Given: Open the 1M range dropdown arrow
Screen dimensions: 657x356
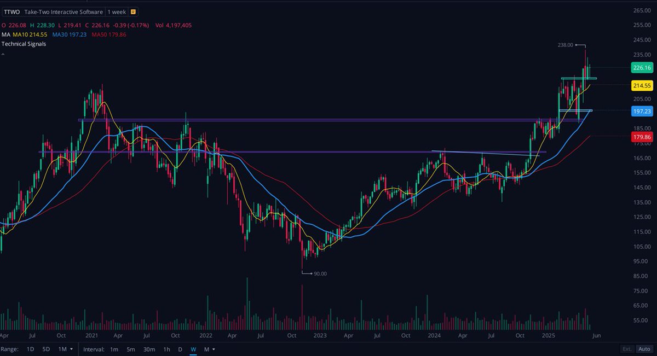Looking at the screenshot, I should click(71, 349).
